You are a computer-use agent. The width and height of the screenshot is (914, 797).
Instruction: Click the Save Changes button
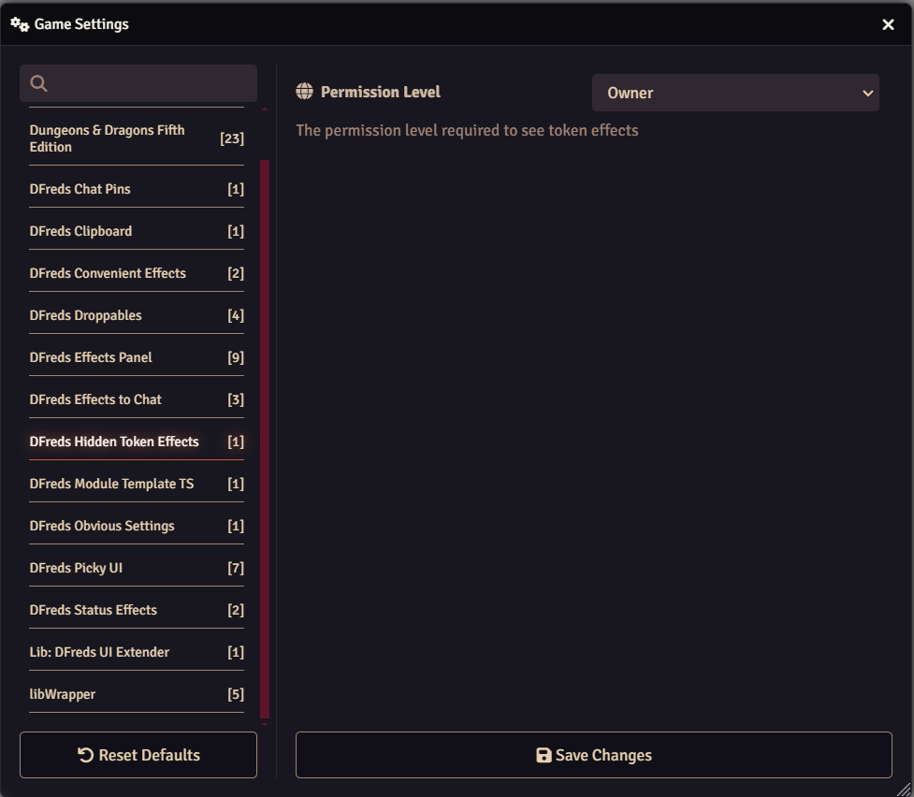tap(593, 755)
